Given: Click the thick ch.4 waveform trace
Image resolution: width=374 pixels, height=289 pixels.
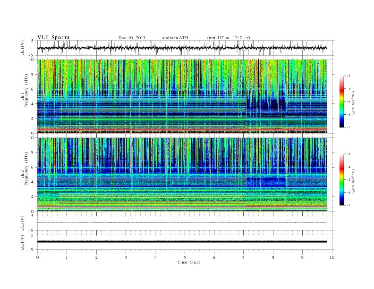Looking at the screenshot, I should point(182,242).
